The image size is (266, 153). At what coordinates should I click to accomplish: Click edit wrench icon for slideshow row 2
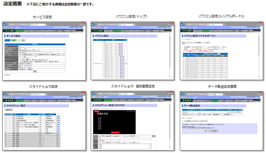[57, 118]
